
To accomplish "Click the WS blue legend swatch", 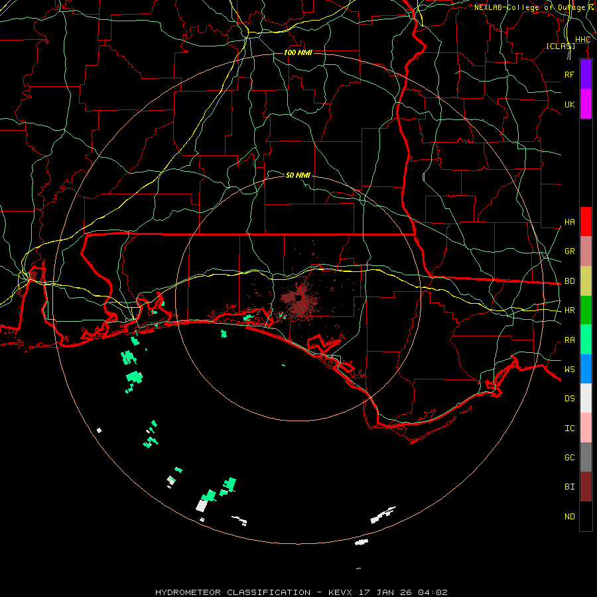I will click(586, 369).
